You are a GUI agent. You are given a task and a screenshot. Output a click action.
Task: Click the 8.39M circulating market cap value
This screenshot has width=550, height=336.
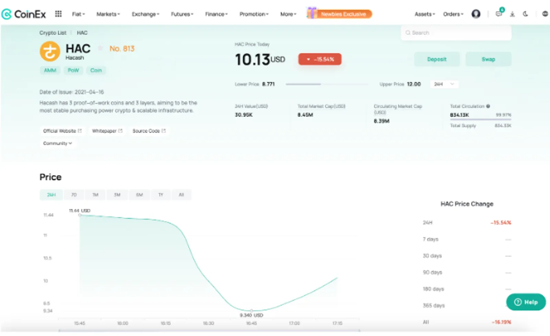coord(382,121)
